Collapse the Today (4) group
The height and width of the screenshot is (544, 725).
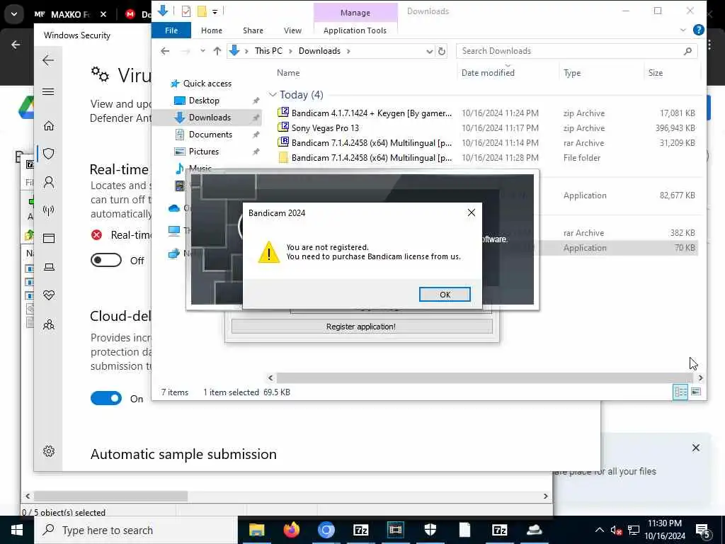(x=273, y=94)
